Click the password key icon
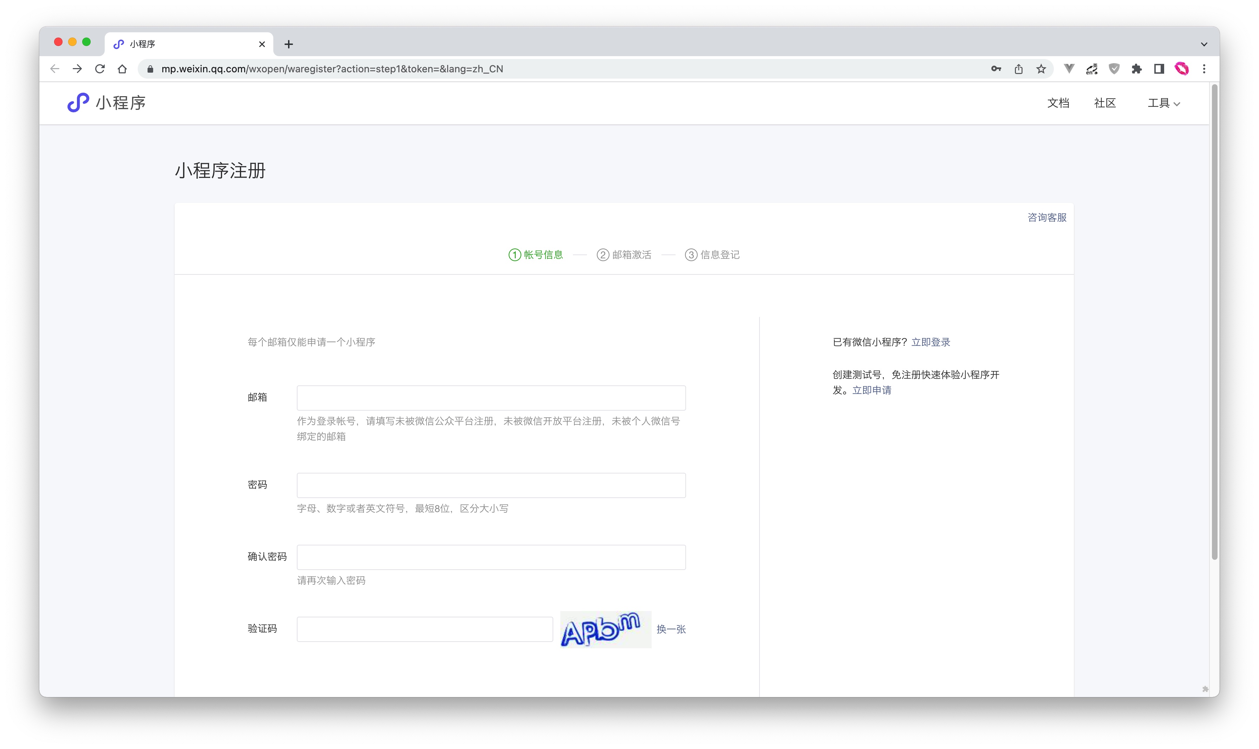Screen dimensions: 1259x749 (x=996, y=69)
